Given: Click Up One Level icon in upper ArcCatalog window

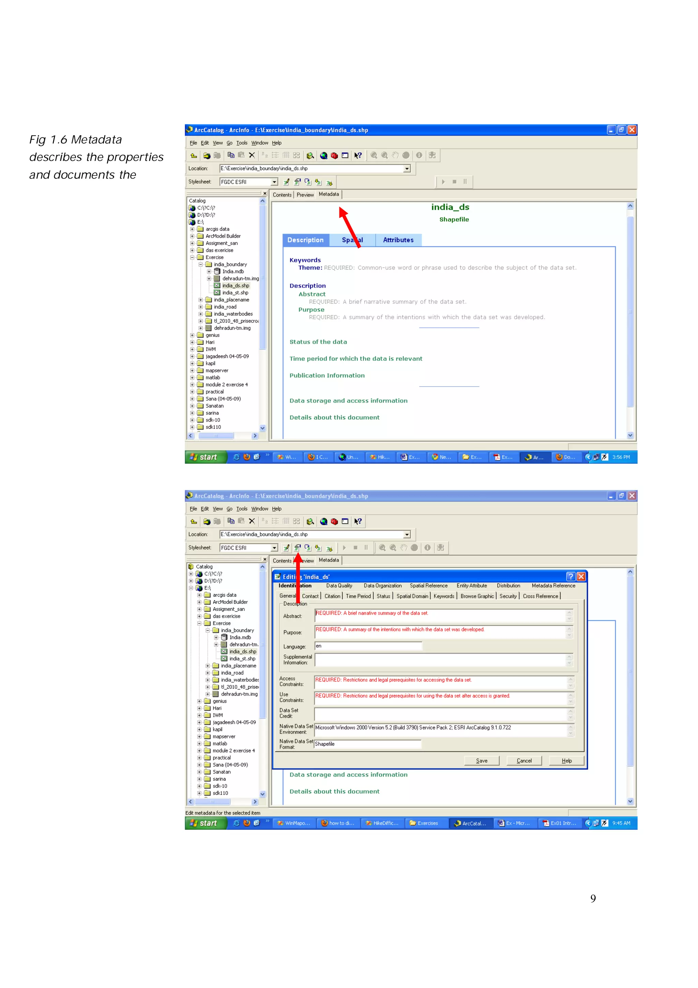Looking at the screenshot, I should pos(194,156).
